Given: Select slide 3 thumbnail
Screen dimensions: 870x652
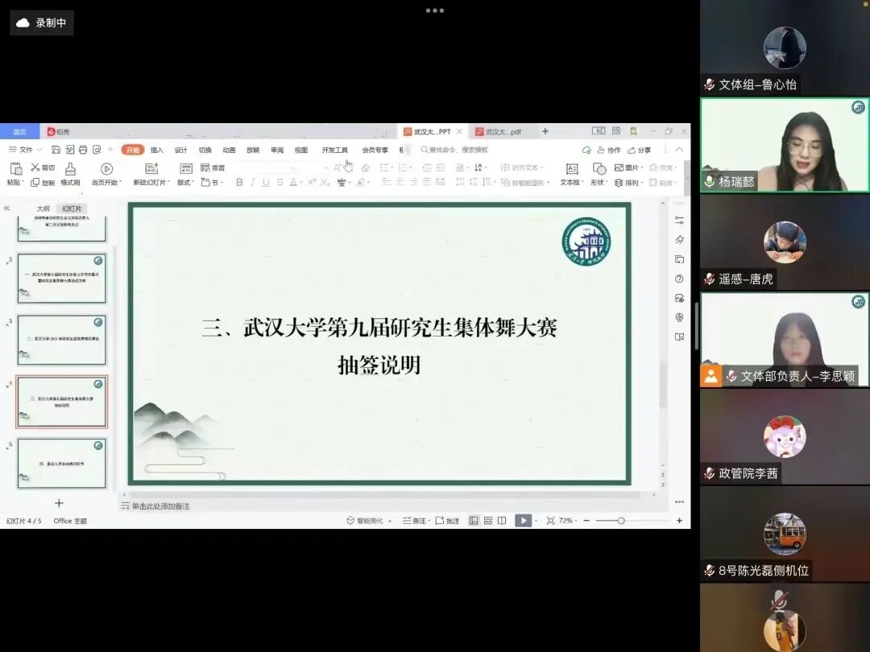Looking at the screenshot, I should [61, 340].
